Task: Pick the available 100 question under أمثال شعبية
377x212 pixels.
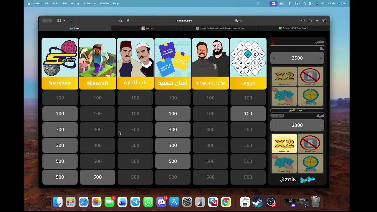Action: [173, 114]
